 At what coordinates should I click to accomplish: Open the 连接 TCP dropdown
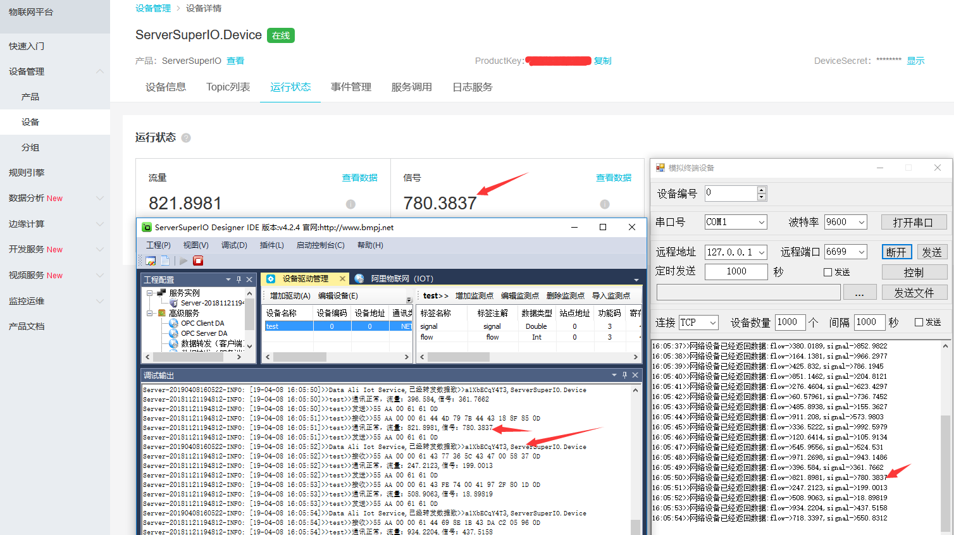713,323
